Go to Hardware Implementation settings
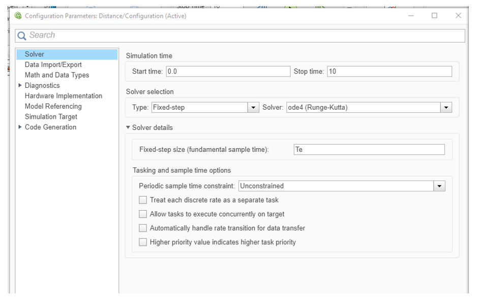 coord(63,96)
